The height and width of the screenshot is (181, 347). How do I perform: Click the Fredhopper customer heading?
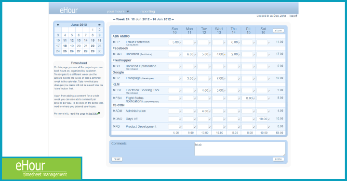122,60
